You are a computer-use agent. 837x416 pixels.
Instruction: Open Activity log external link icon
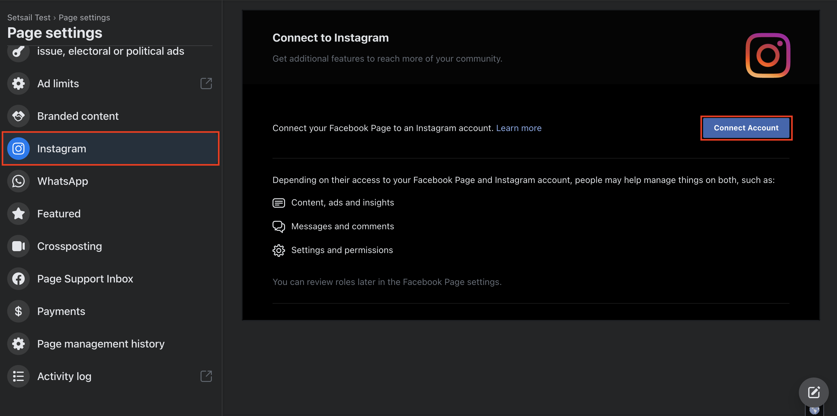206,376
